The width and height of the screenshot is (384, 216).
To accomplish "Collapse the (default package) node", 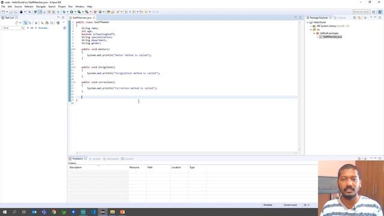I will tap(314, 33).
